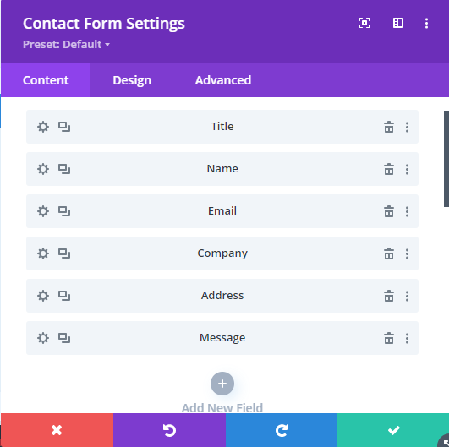Click the Add New Field plus button
The image size is (449, 447).
[x=222, y=384]
